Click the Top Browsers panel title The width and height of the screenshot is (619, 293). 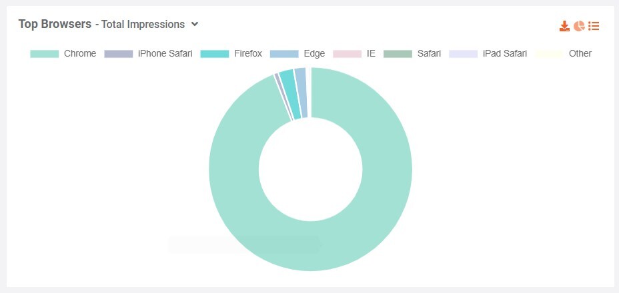[55, 24]
